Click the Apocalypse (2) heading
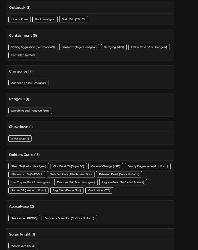This screenshot has width=198, height=250. [22, 206]
